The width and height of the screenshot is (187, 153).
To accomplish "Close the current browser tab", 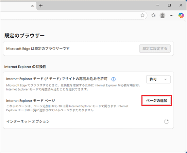I will click(x=32, y=6).
